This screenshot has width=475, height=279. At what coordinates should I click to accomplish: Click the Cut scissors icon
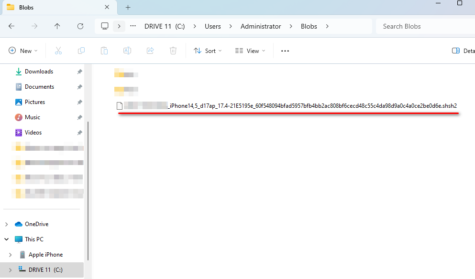click(x=58, y=51)
